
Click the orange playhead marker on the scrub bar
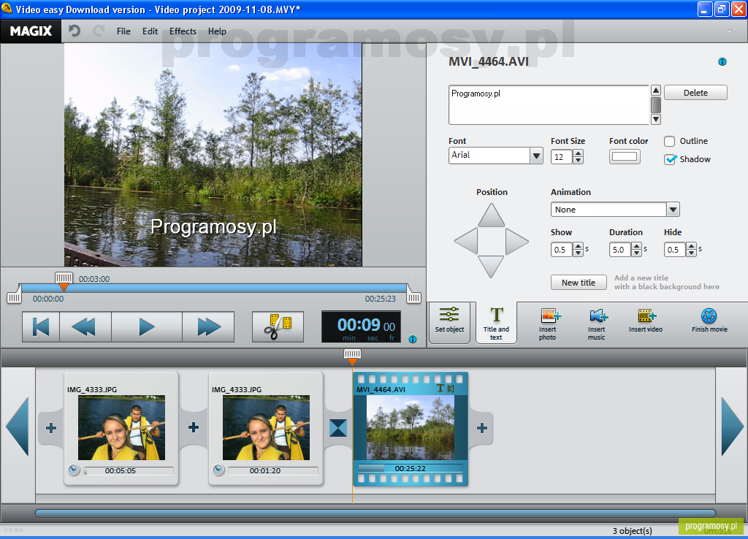[64, 287]
